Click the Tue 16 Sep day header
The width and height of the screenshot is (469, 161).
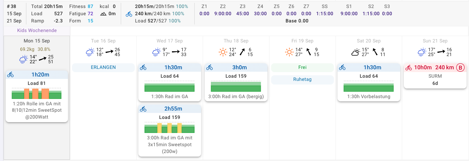103,41
